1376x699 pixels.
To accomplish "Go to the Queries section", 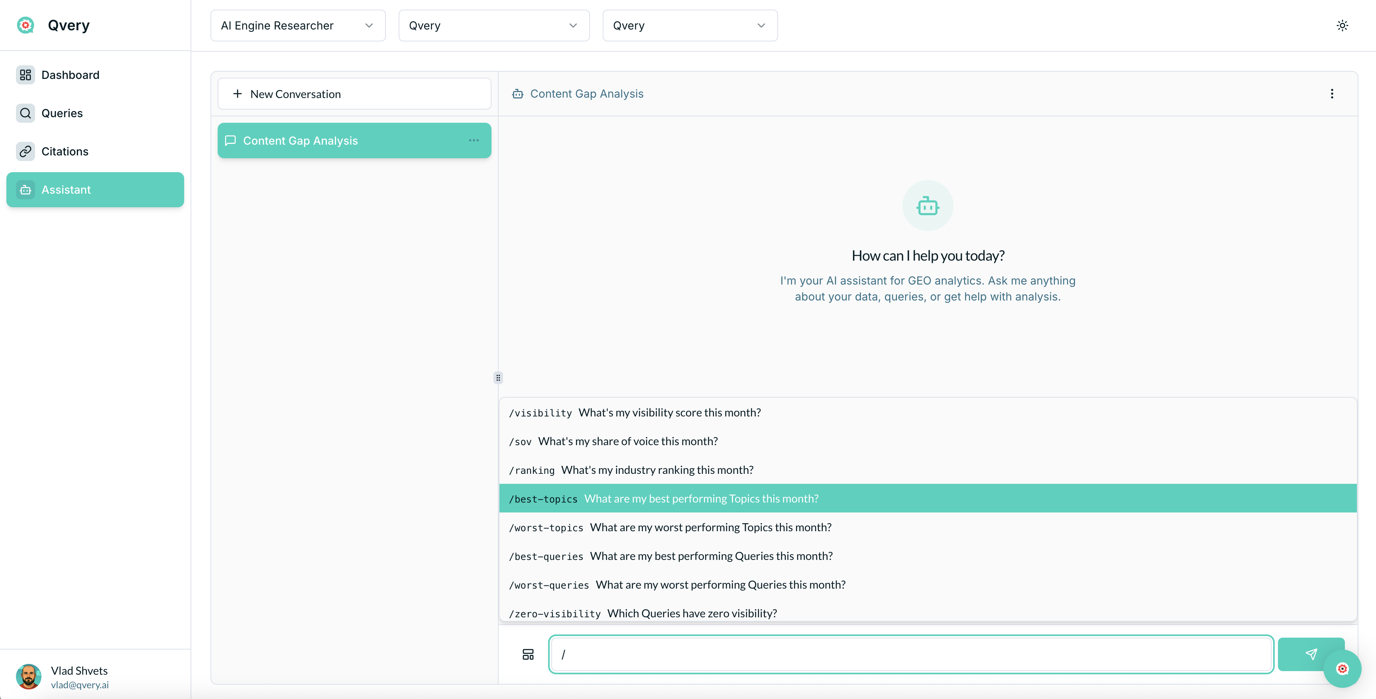I will [x=62, y=113].
